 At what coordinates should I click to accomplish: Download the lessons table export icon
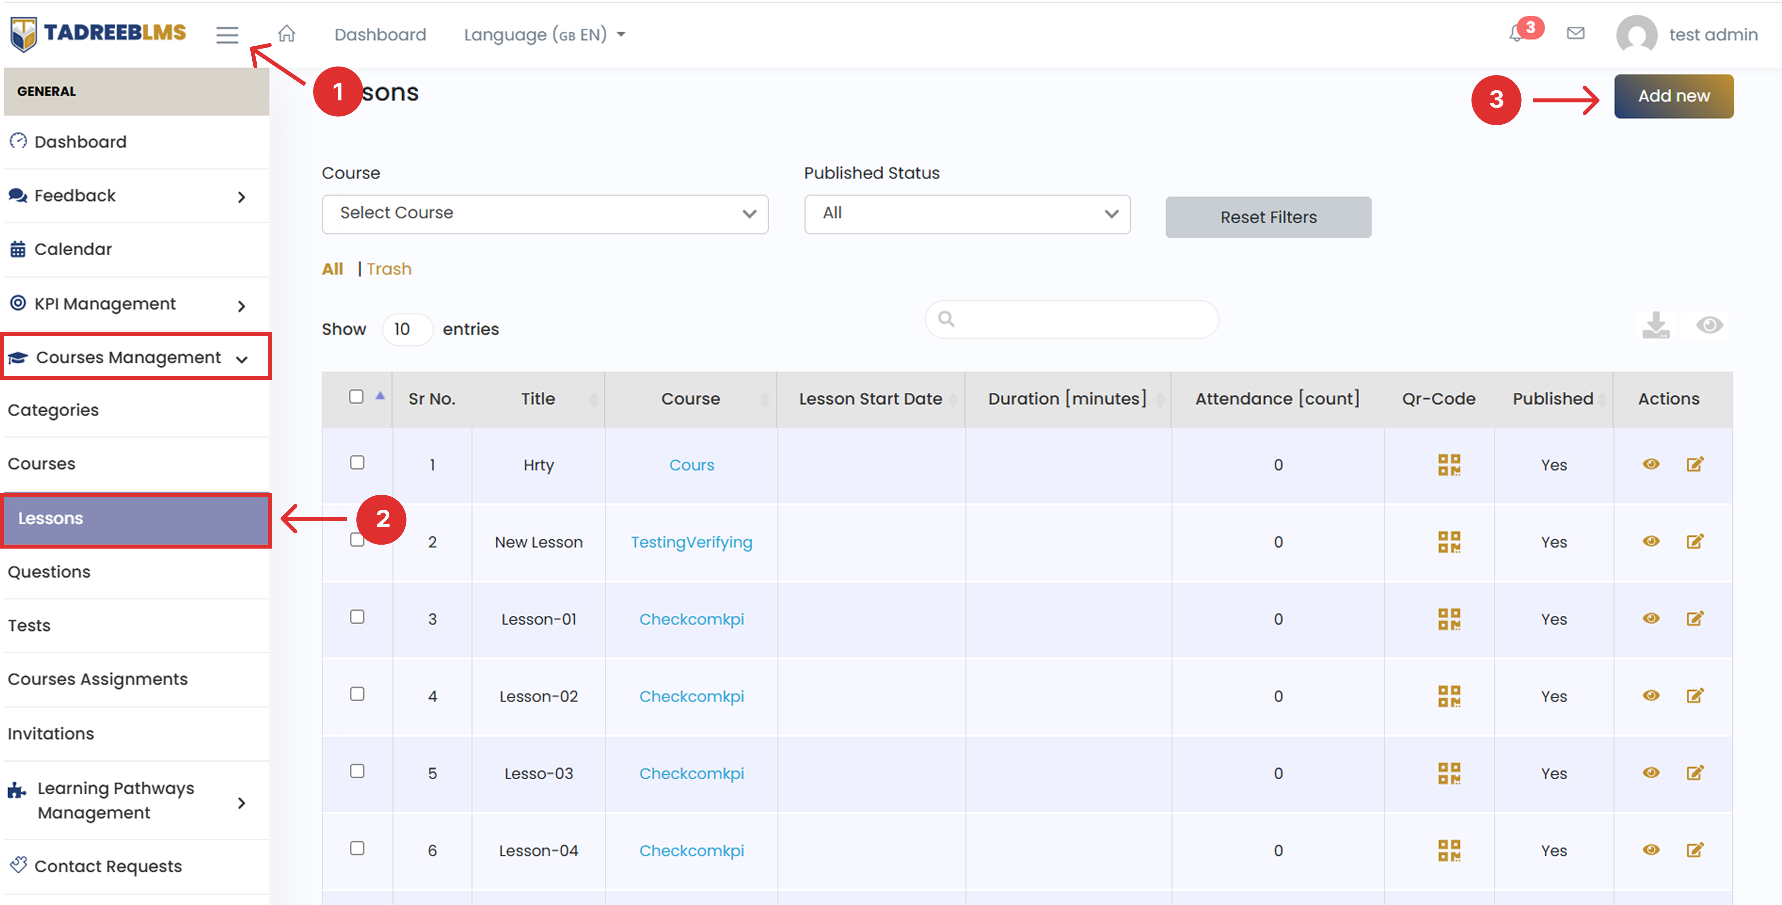(1656, 325)
